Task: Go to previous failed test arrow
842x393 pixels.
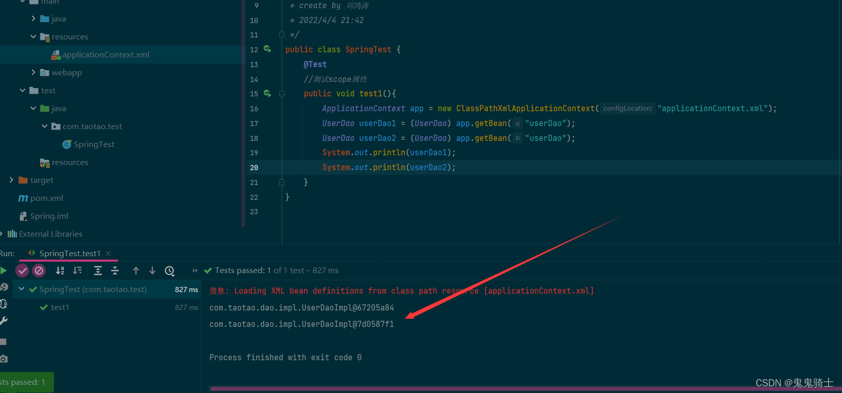Action: tap(136, 271)
